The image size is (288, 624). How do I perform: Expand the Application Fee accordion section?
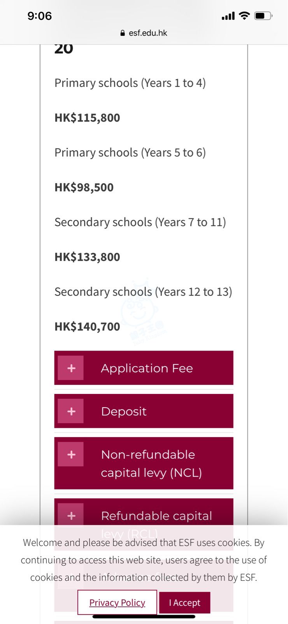(x=147, y=368)
